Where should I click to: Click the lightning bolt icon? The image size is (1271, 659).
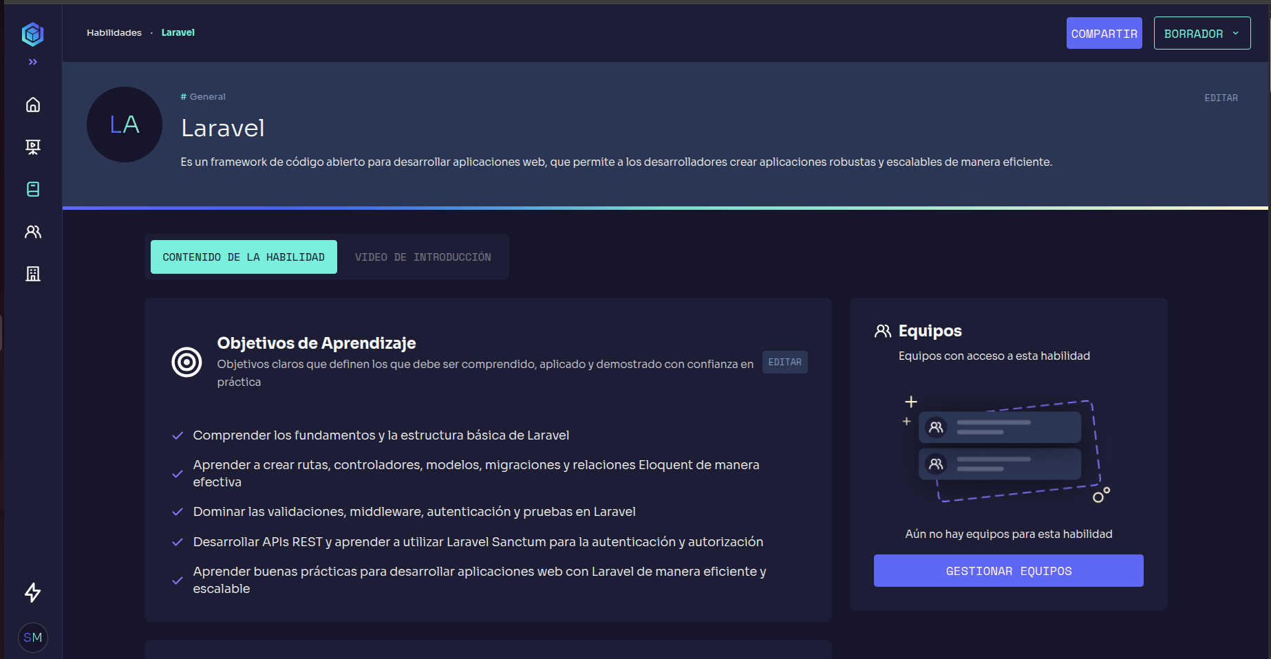click(32, 592)
